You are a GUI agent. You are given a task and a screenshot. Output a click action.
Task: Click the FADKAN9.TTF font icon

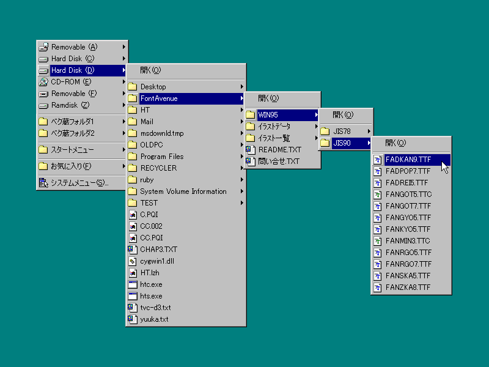378,160
